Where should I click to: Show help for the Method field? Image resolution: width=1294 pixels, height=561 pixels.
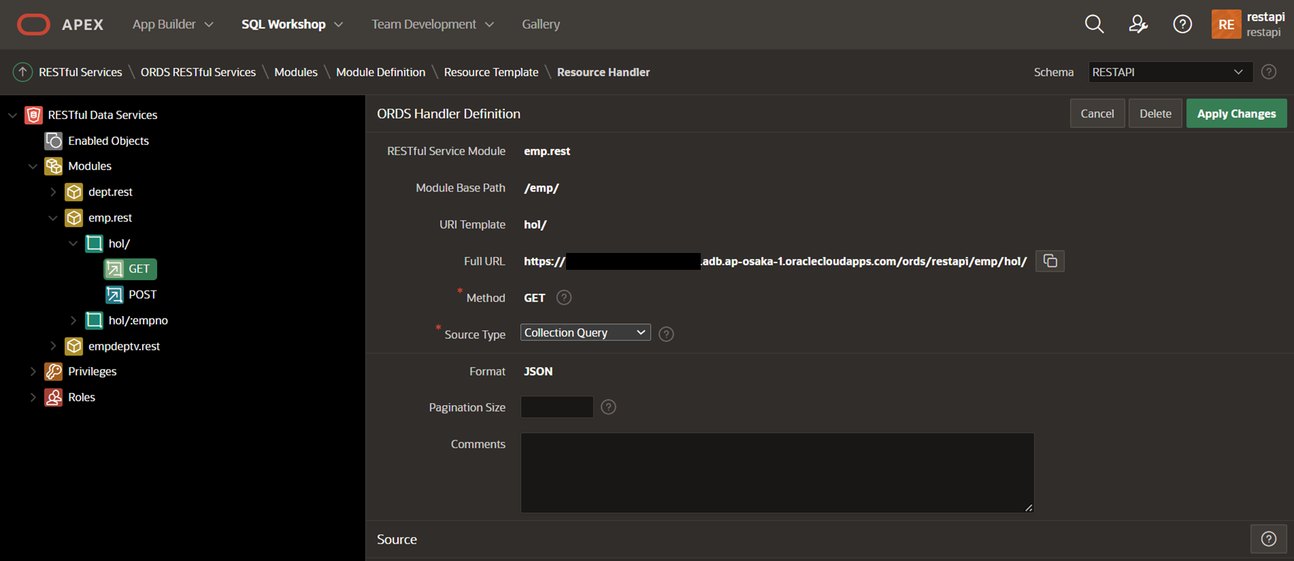(564, 298)
